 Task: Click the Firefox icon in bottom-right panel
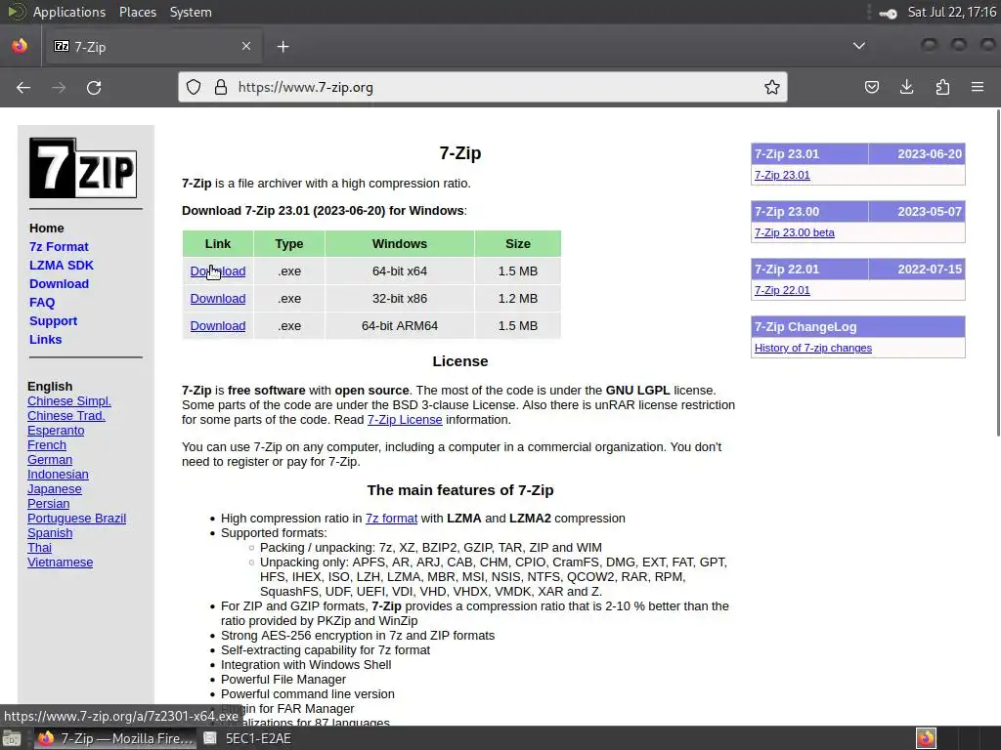tap(926, 738)
